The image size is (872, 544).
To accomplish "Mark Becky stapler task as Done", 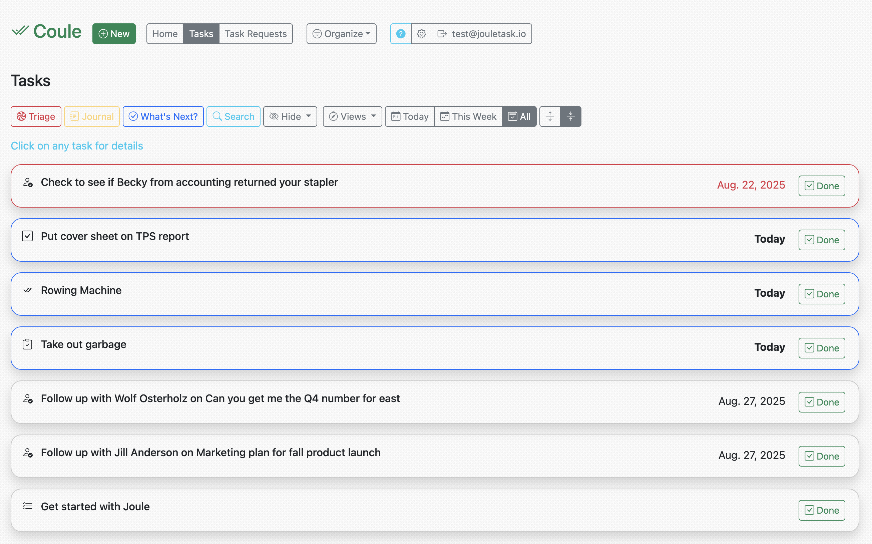I will [822, 186].
